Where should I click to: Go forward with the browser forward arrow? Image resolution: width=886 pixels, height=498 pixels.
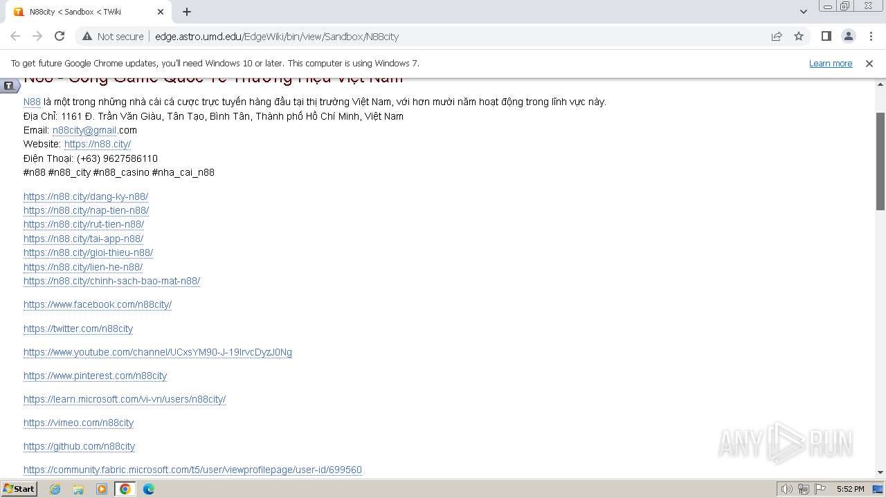click(37, 36)
